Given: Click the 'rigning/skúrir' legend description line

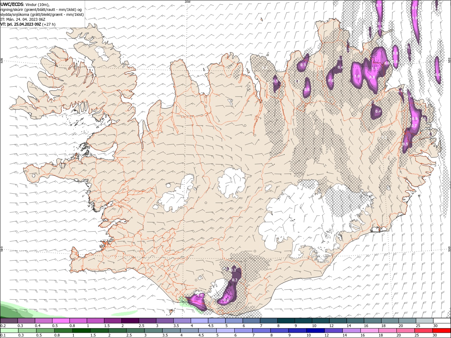Looking at the screenshot, I should [41, 10].
